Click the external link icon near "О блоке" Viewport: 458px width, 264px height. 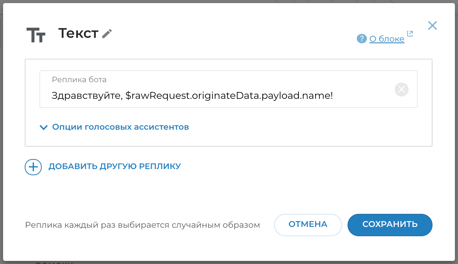(x=410, y=34)
